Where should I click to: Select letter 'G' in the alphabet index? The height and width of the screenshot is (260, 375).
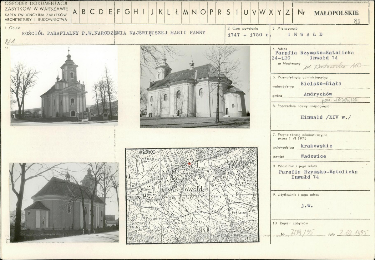(127, 12)
